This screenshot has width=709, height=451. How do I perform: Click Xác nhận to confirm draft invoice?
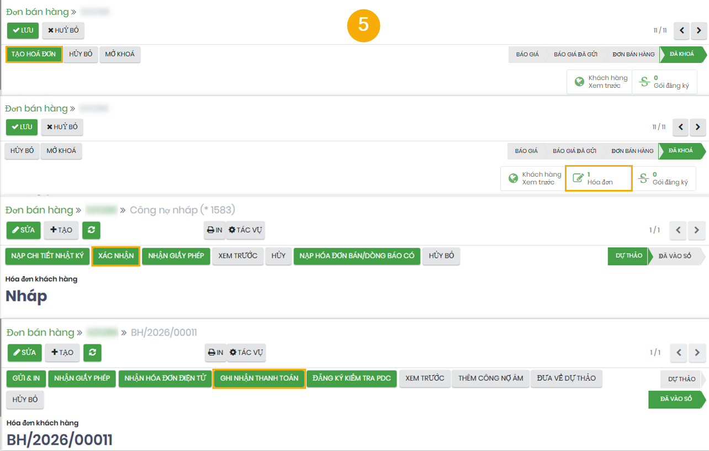pos(116,256)
